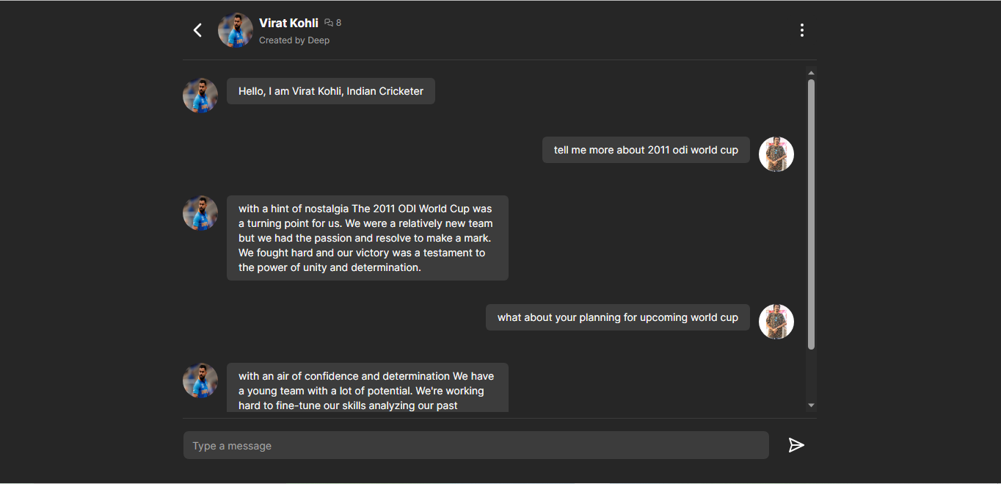
Task: Click Virat's avatar beside the confidence reply
Action: (x=200, y=380)
